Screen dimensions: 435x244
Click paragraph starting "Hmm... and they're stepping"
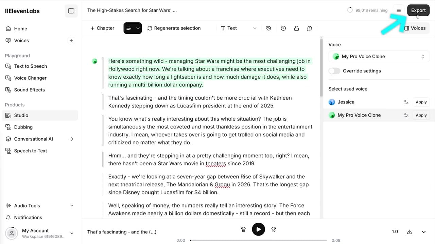point(209,160)
